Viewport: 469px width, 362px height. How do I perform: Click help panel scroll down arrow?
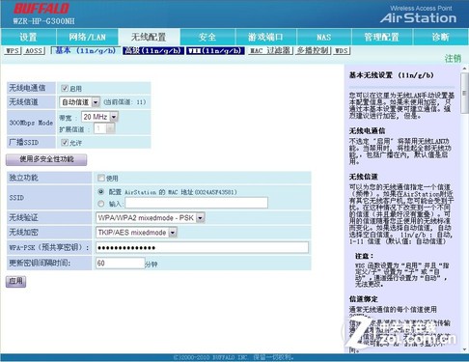(x=464, y=349)
